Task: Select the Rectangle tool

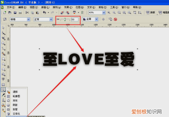Action: (x=3, y=59)
